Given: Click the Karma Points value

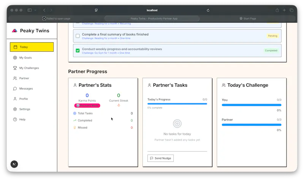Looking at the screenshot, I should pyautogui.click(x=87, y=96).
